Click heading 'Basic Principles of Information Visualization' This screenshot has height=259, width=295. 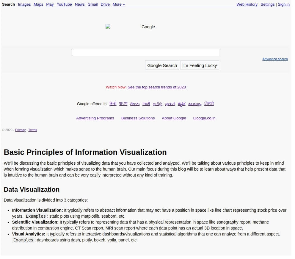tap(85, 152)
